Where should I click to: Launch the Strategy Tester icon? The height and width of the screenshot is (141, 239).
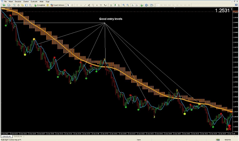[x=30, y=5]
